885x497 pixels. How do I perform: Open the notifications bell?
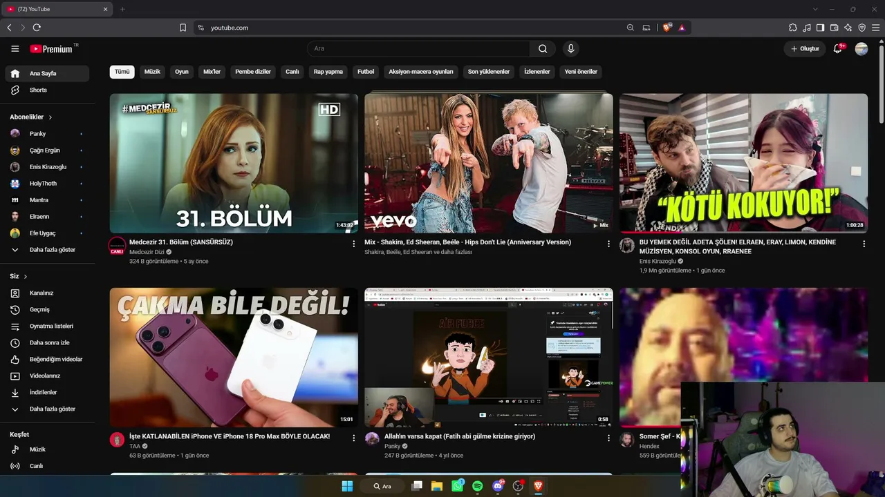838,48
